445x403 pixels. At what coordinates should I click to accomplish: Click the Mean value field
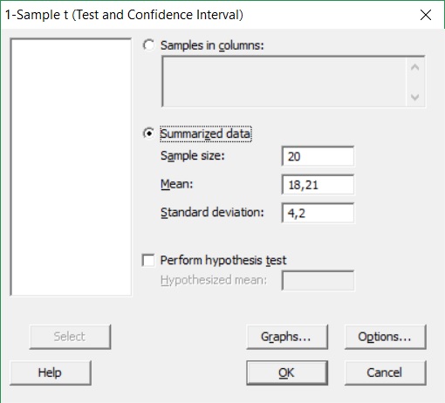tap(318, 185)
